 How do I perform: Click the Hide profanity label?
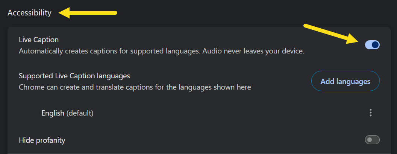(x=42, y=140)
